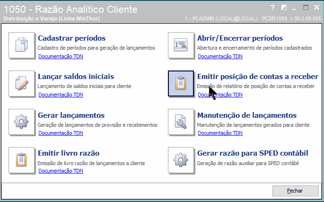This screenshot has width=324, height=202.
Task: Open the Gerar razão para SPED contábil gear icon
Action: (x=181, y=160)
